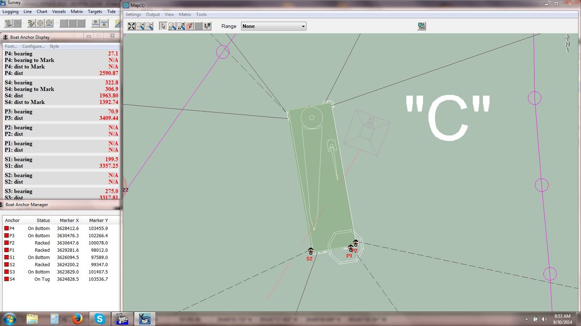Viewport: 581px width, 326px height.
Task: Show hidden system tray icons
Action: click(x=527, y=319)
